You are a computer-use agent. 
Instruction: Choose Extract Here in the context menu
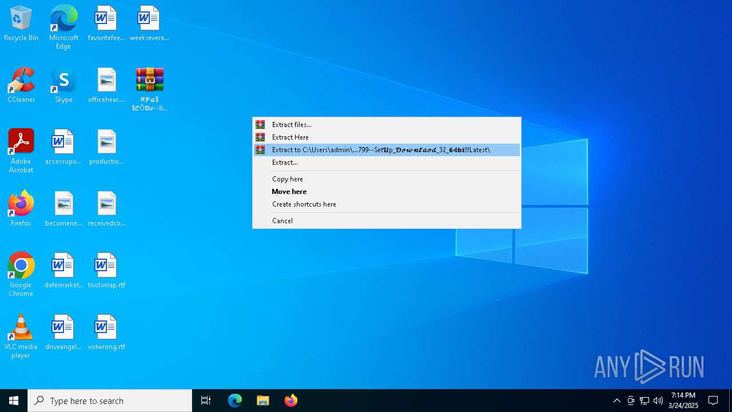pos(387,137)
